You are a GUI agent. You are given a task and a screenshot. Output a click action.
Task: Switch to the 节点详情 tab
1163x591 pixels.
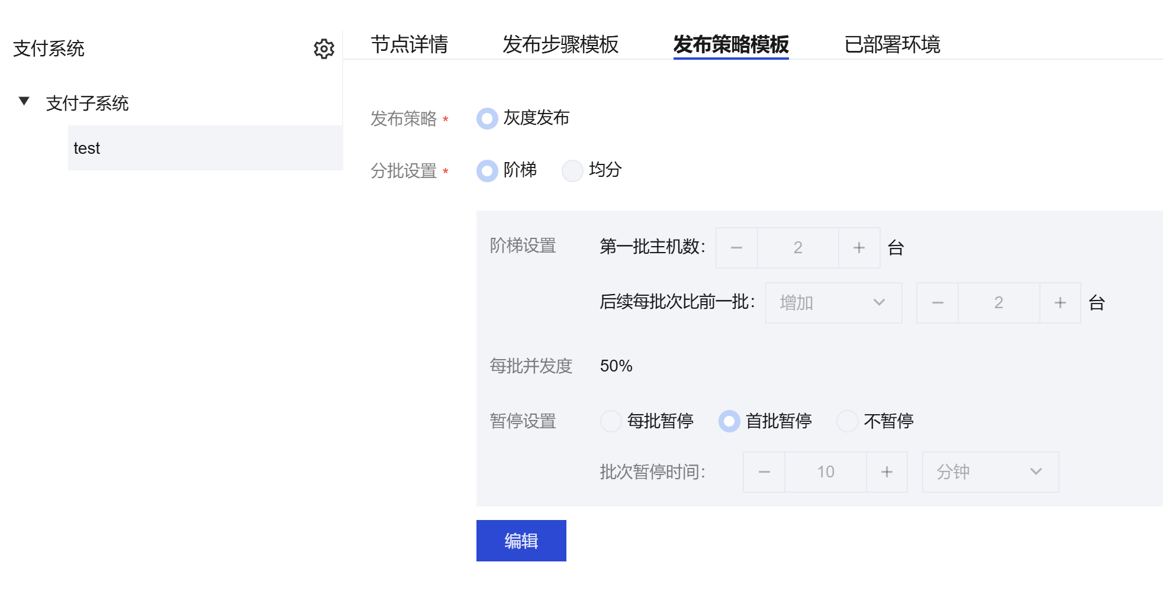[409, 44]
